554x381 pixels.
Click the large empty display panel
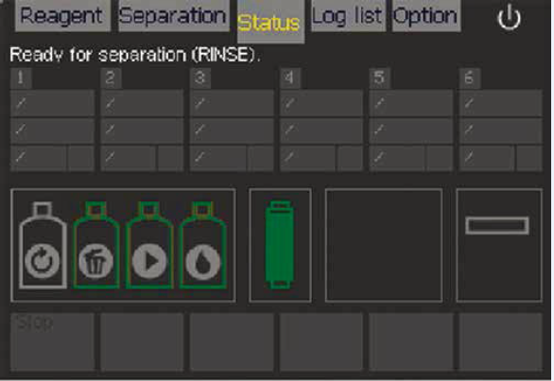pos(384,245)
